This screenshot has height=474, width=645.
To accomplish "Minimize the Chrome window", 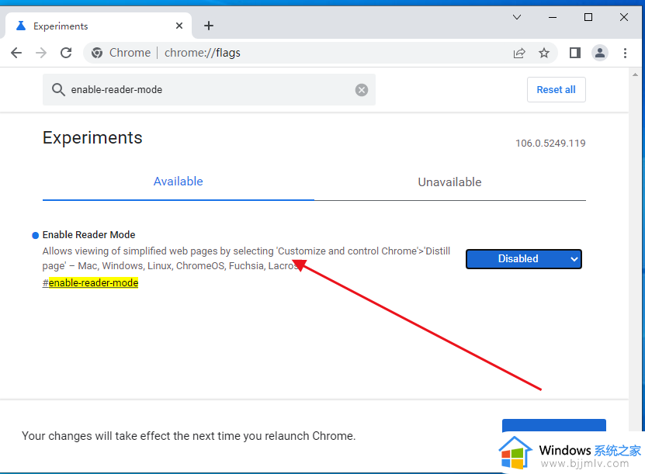I will pos(553,17).
